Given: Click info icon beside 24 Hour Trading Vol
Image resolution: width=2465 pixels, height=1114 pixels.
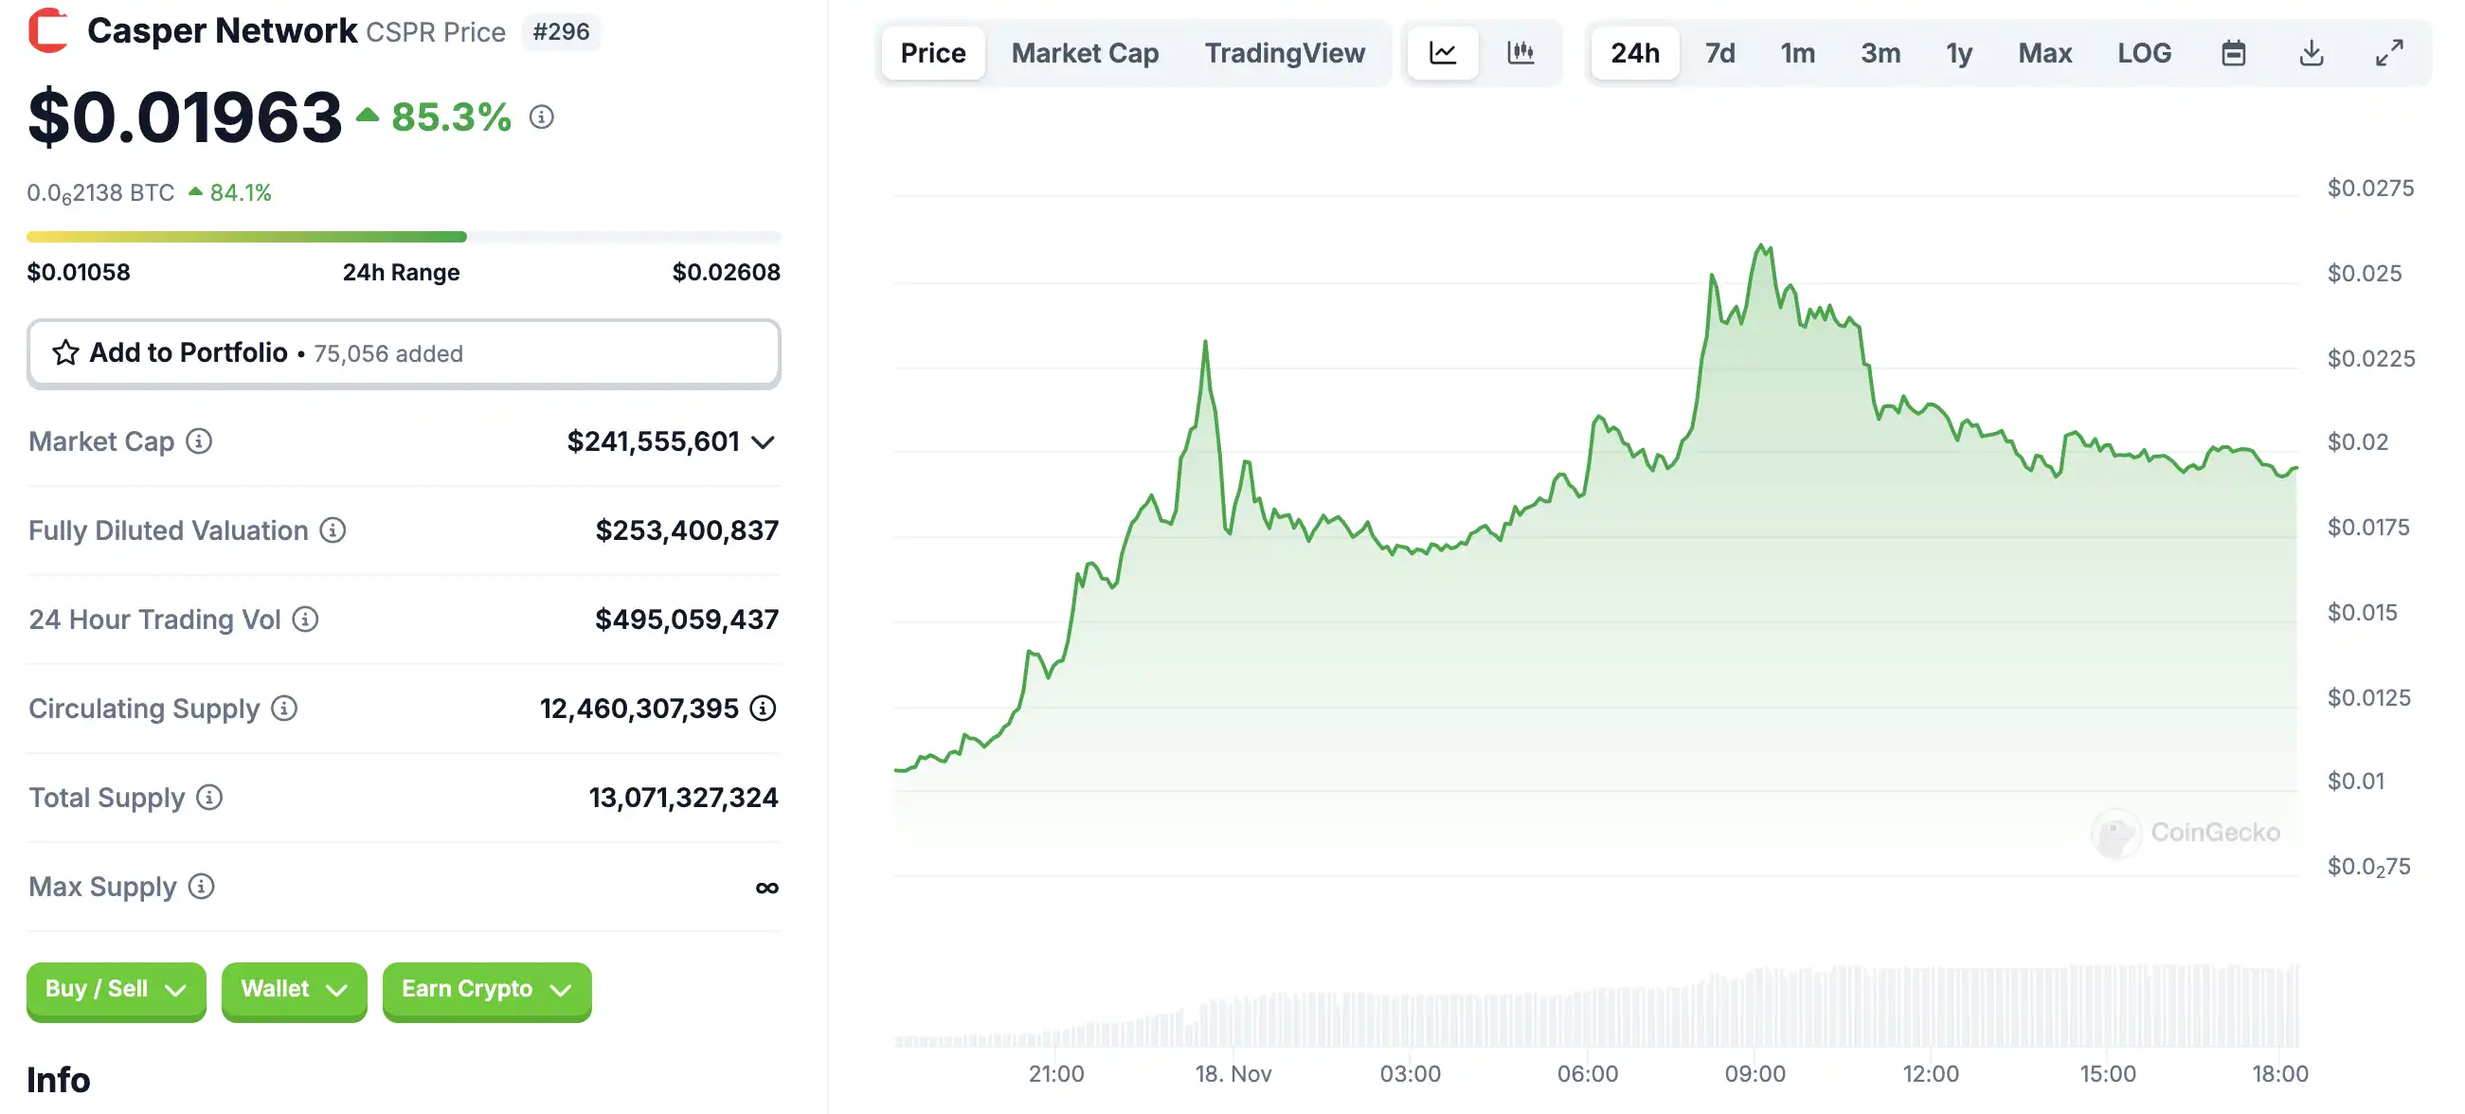Looking at the screenshot, I should [305, 620].
